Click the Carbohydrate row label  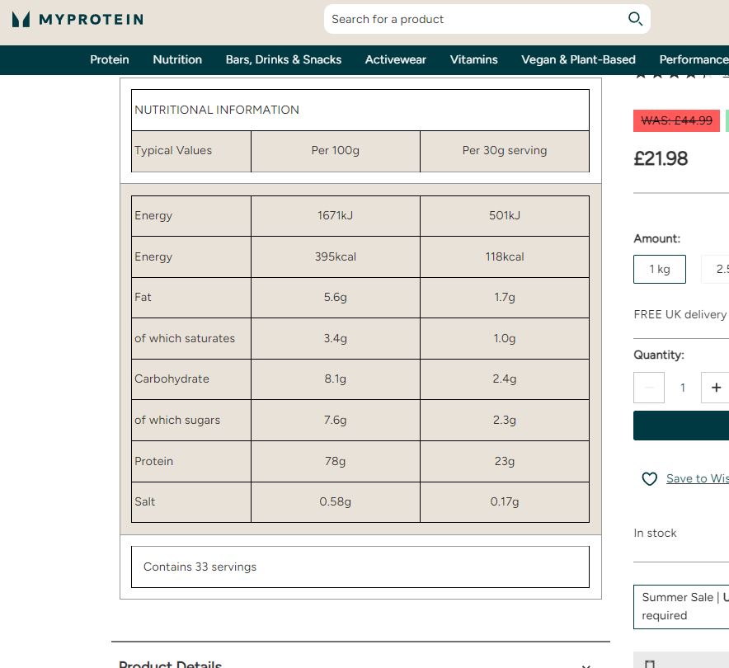point(172,379)
